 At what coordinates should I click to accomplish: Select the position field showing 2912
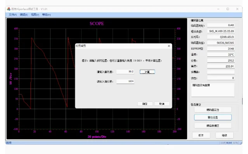coord(221,60)
